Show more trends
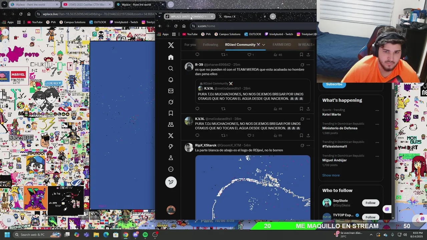Viewport: 427px width, 240px height. point(331,175)
